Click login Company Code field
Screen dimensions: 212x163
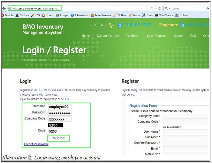point(60,119)
